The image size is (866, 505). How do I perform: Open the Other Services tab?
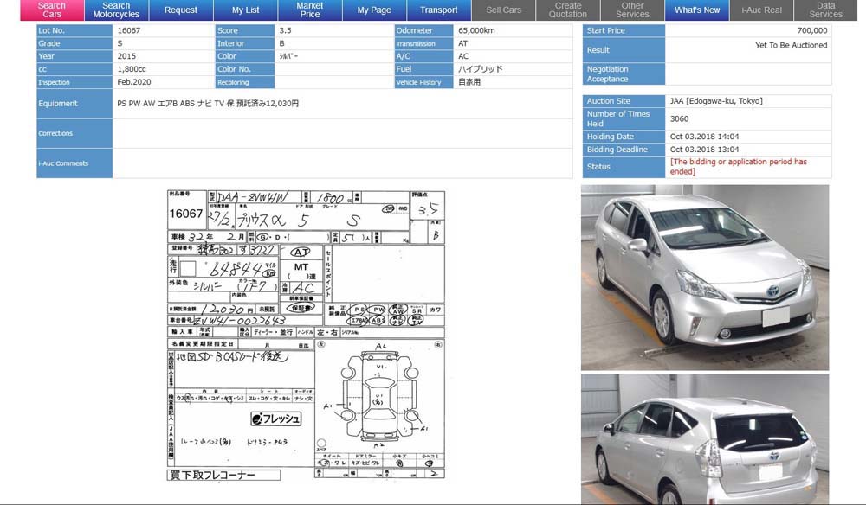[632, 10]
